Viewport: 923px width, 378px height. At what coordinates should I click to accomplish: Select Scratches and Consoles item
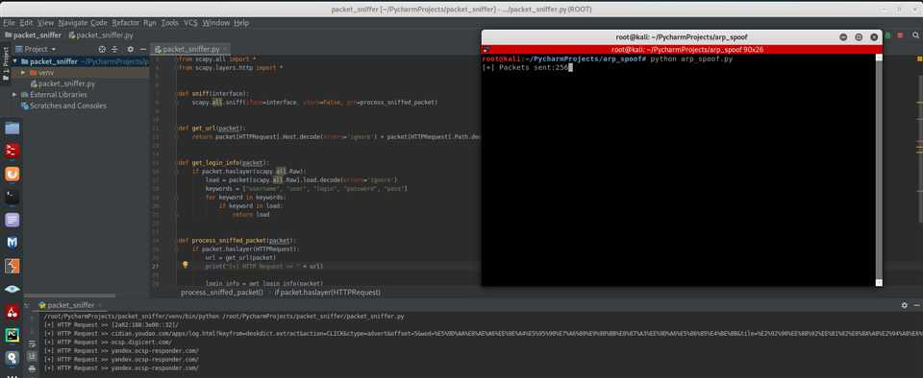(x=63, y=106)
